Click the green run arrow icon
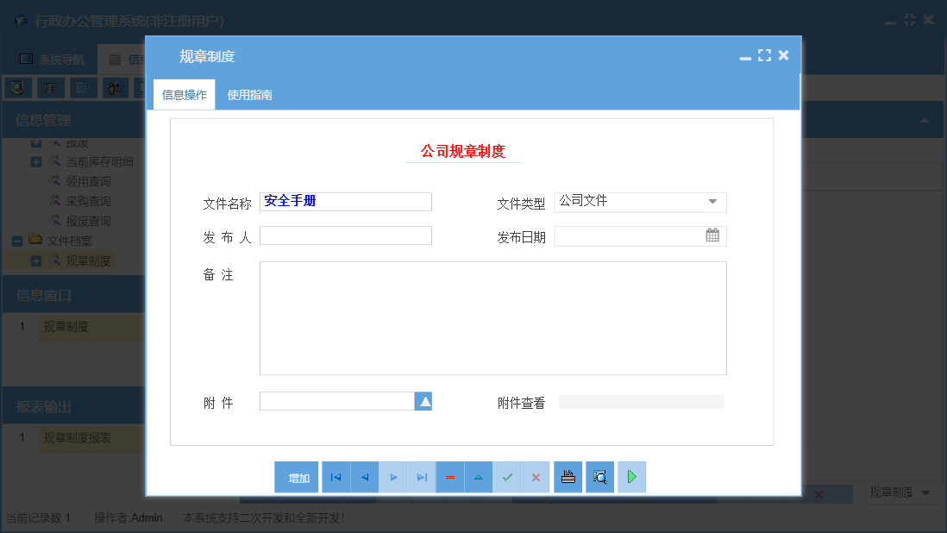Image resolution: width=947 pixels, height=533 pixels. coord(631,476)
